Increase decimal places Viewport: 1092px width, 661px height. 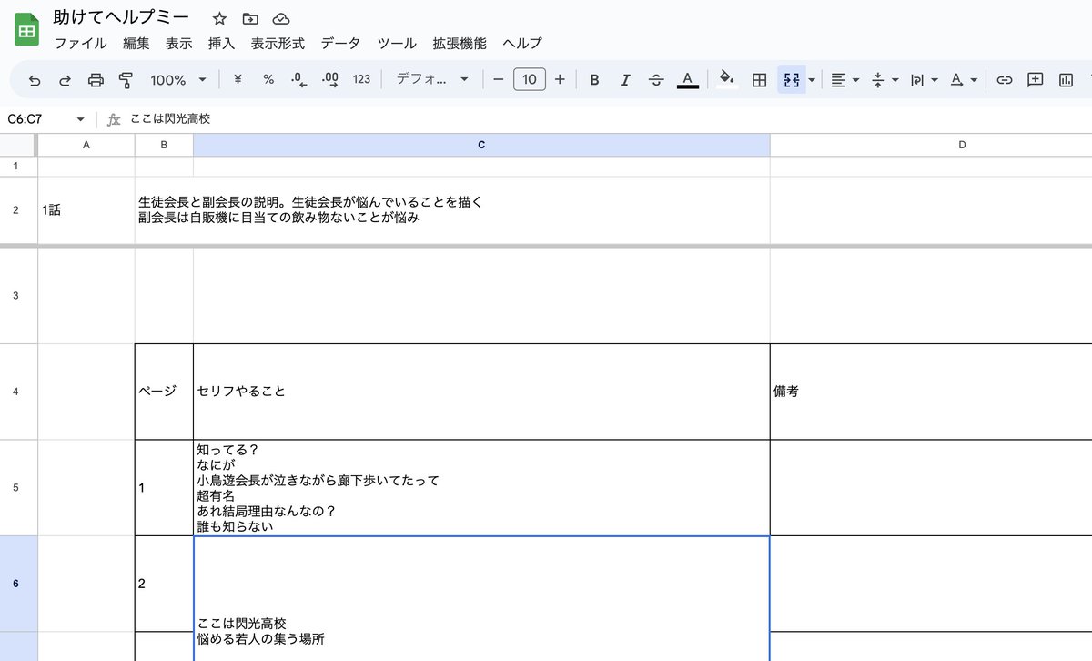330,80
